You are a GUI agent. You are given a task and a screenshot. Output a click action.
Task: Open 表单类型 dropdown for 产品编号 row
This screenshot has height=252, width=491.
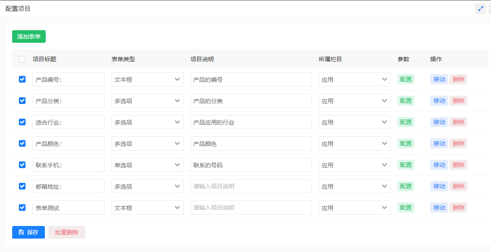pyautogui.click(x=147, y=79)
